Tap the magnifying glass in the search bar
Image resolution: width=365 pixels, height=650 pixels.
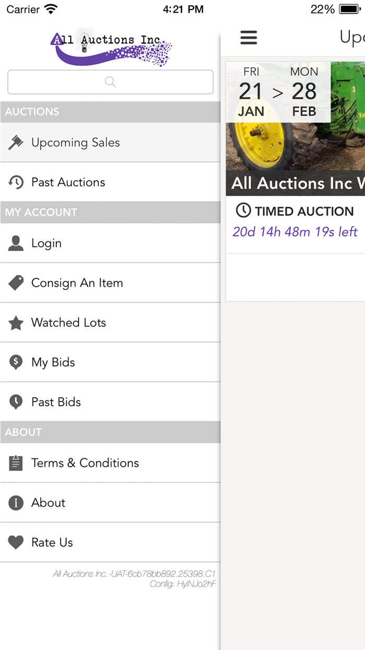(110, 82)
